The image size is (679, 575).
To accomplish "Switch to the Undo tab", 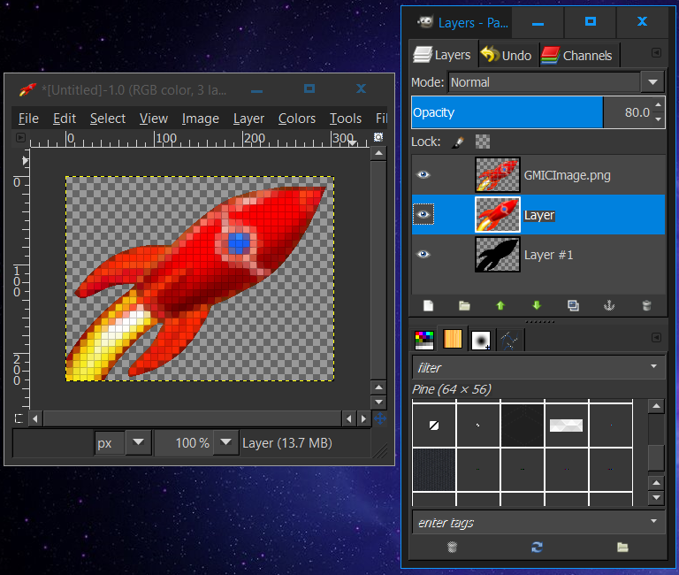I will coord(507,56).
